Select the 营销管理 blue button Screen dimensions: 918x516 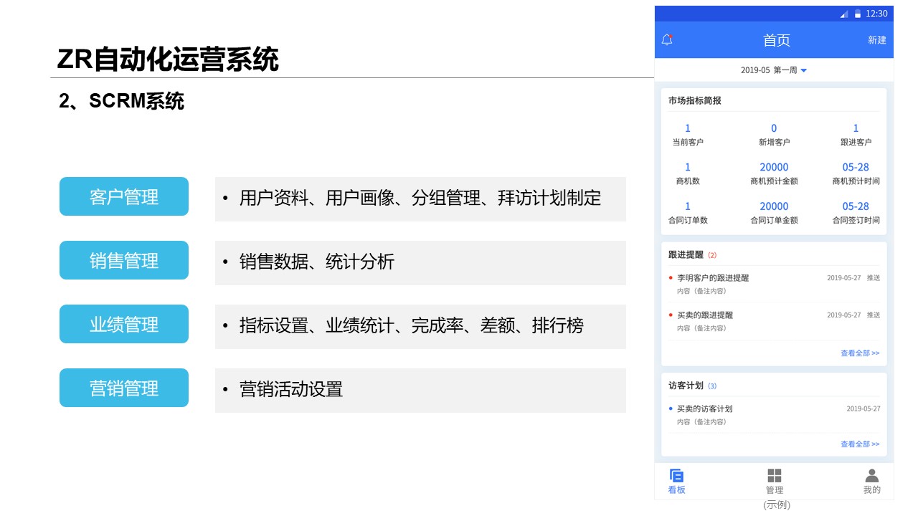tap(124, 388)
